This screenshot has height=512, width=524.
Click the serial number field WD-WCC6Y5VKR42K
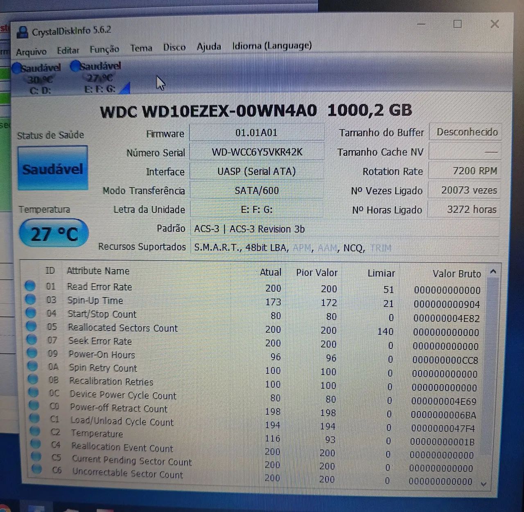point(257,152)
